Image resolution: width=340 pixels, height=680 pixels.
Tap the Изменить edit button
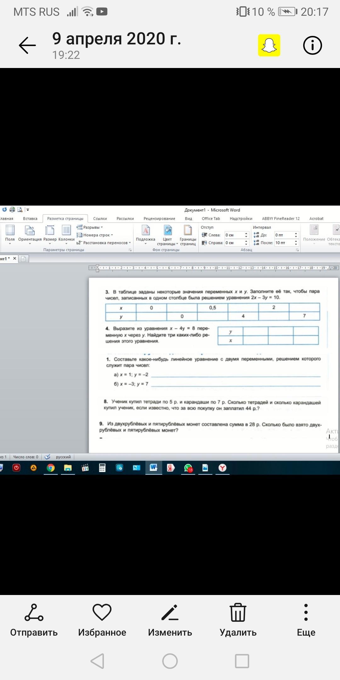pos(170,620)
